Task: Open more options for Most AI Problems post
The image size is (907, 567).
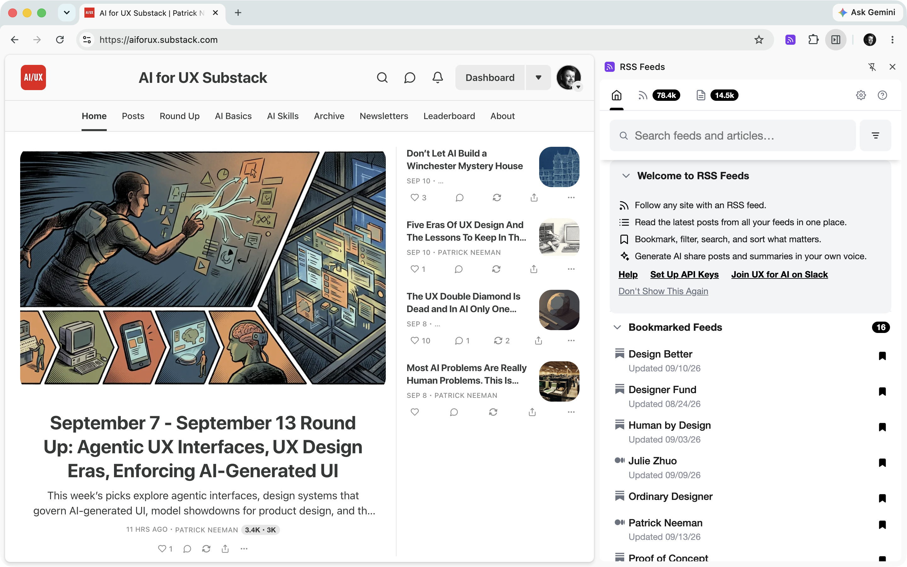Action: [571, 412]
